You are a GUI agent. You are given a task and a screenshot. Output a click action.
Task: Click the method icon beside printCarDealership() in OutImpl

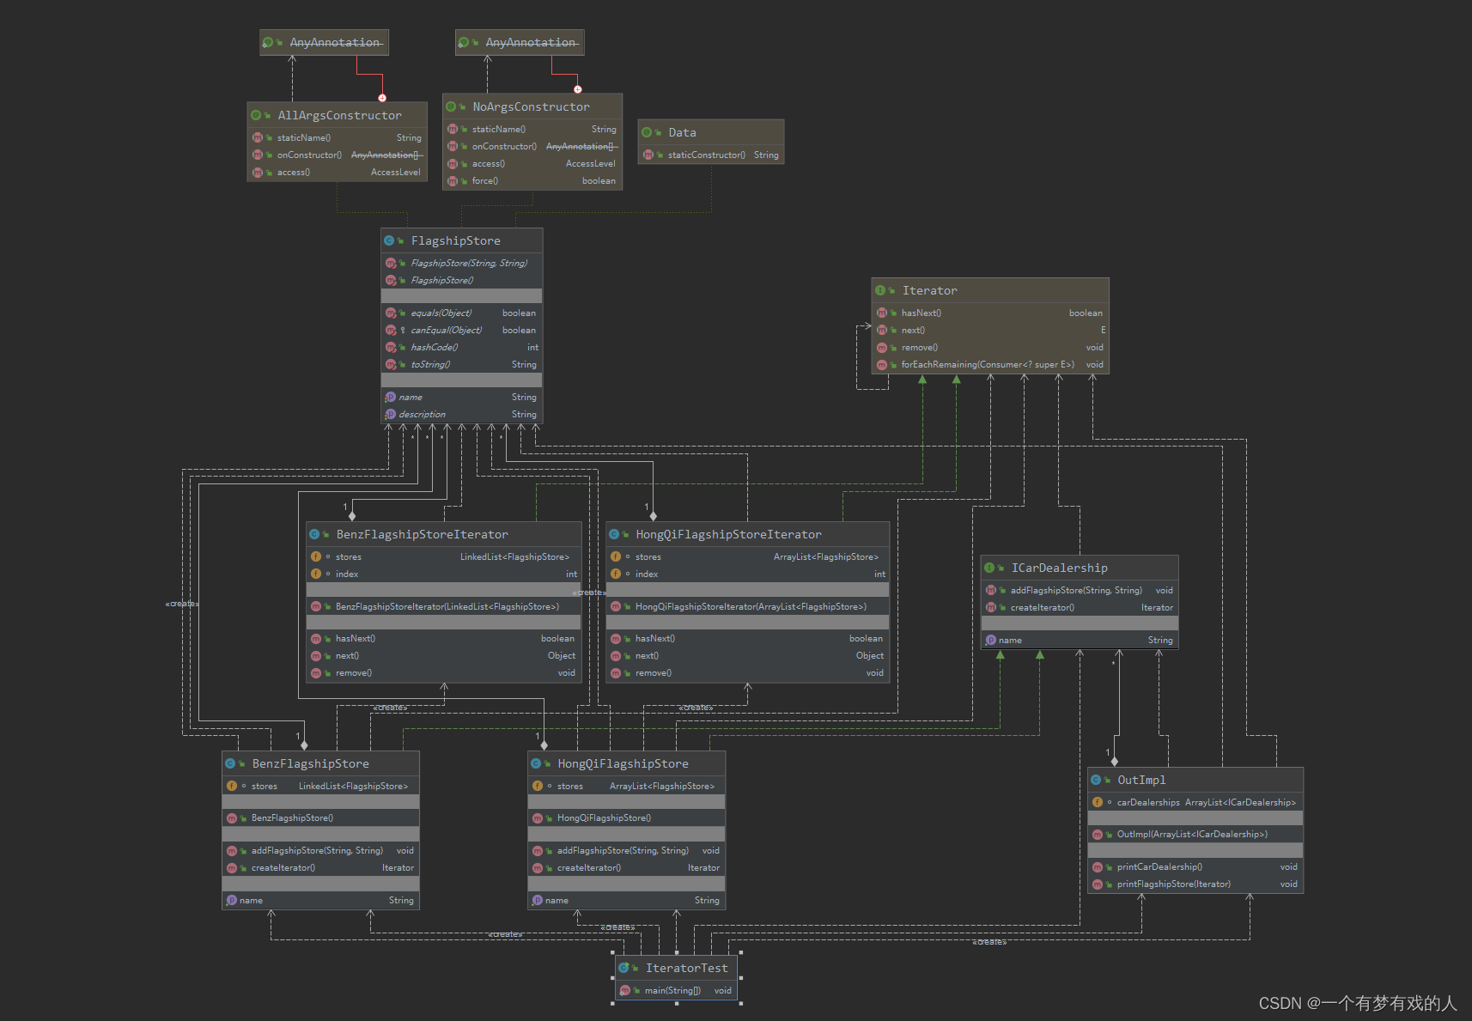pyautogui.click(x=1097, y=867)
